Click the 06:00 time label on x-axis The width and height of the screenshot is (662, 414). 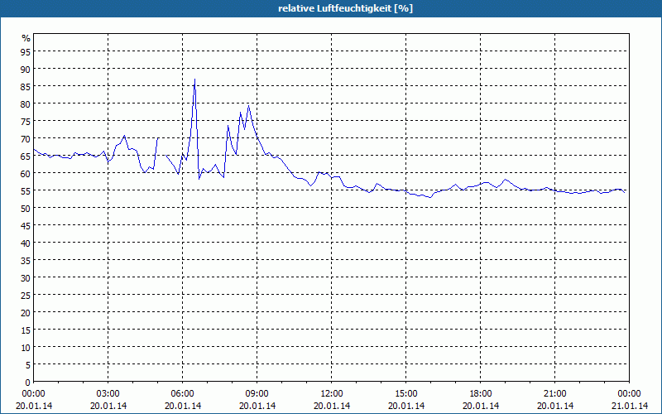[x=182, y=394]
